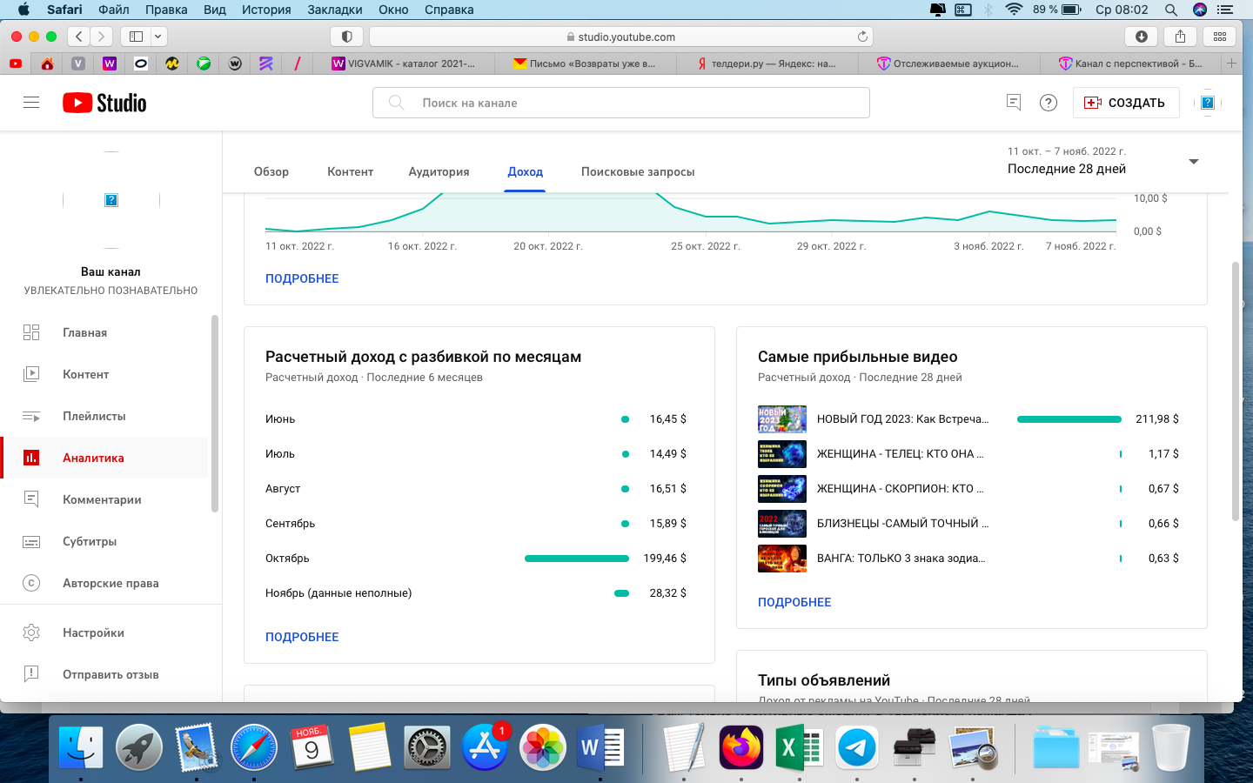Switch to the Аудитория analytics tab
Image resolution: width=1253 pixels, height=783 pixels.
click(x=439, y=171)
